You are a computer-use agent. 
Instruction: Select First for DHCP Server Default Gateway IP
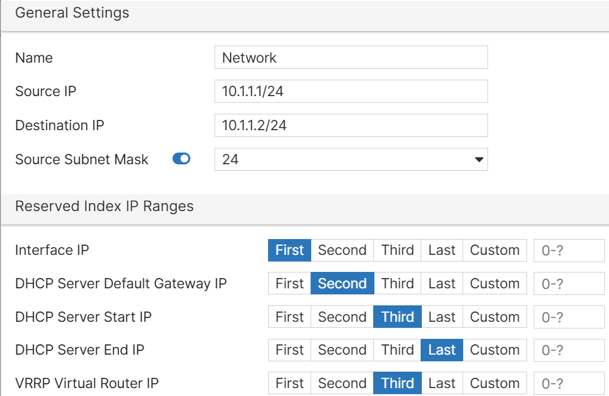289,283
